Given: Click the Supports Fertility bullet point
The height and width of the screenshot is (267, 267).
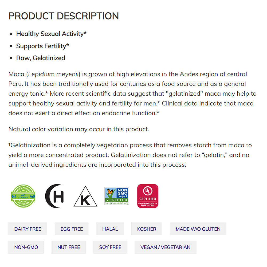Looking at the screenshot, I should (42, 46).
